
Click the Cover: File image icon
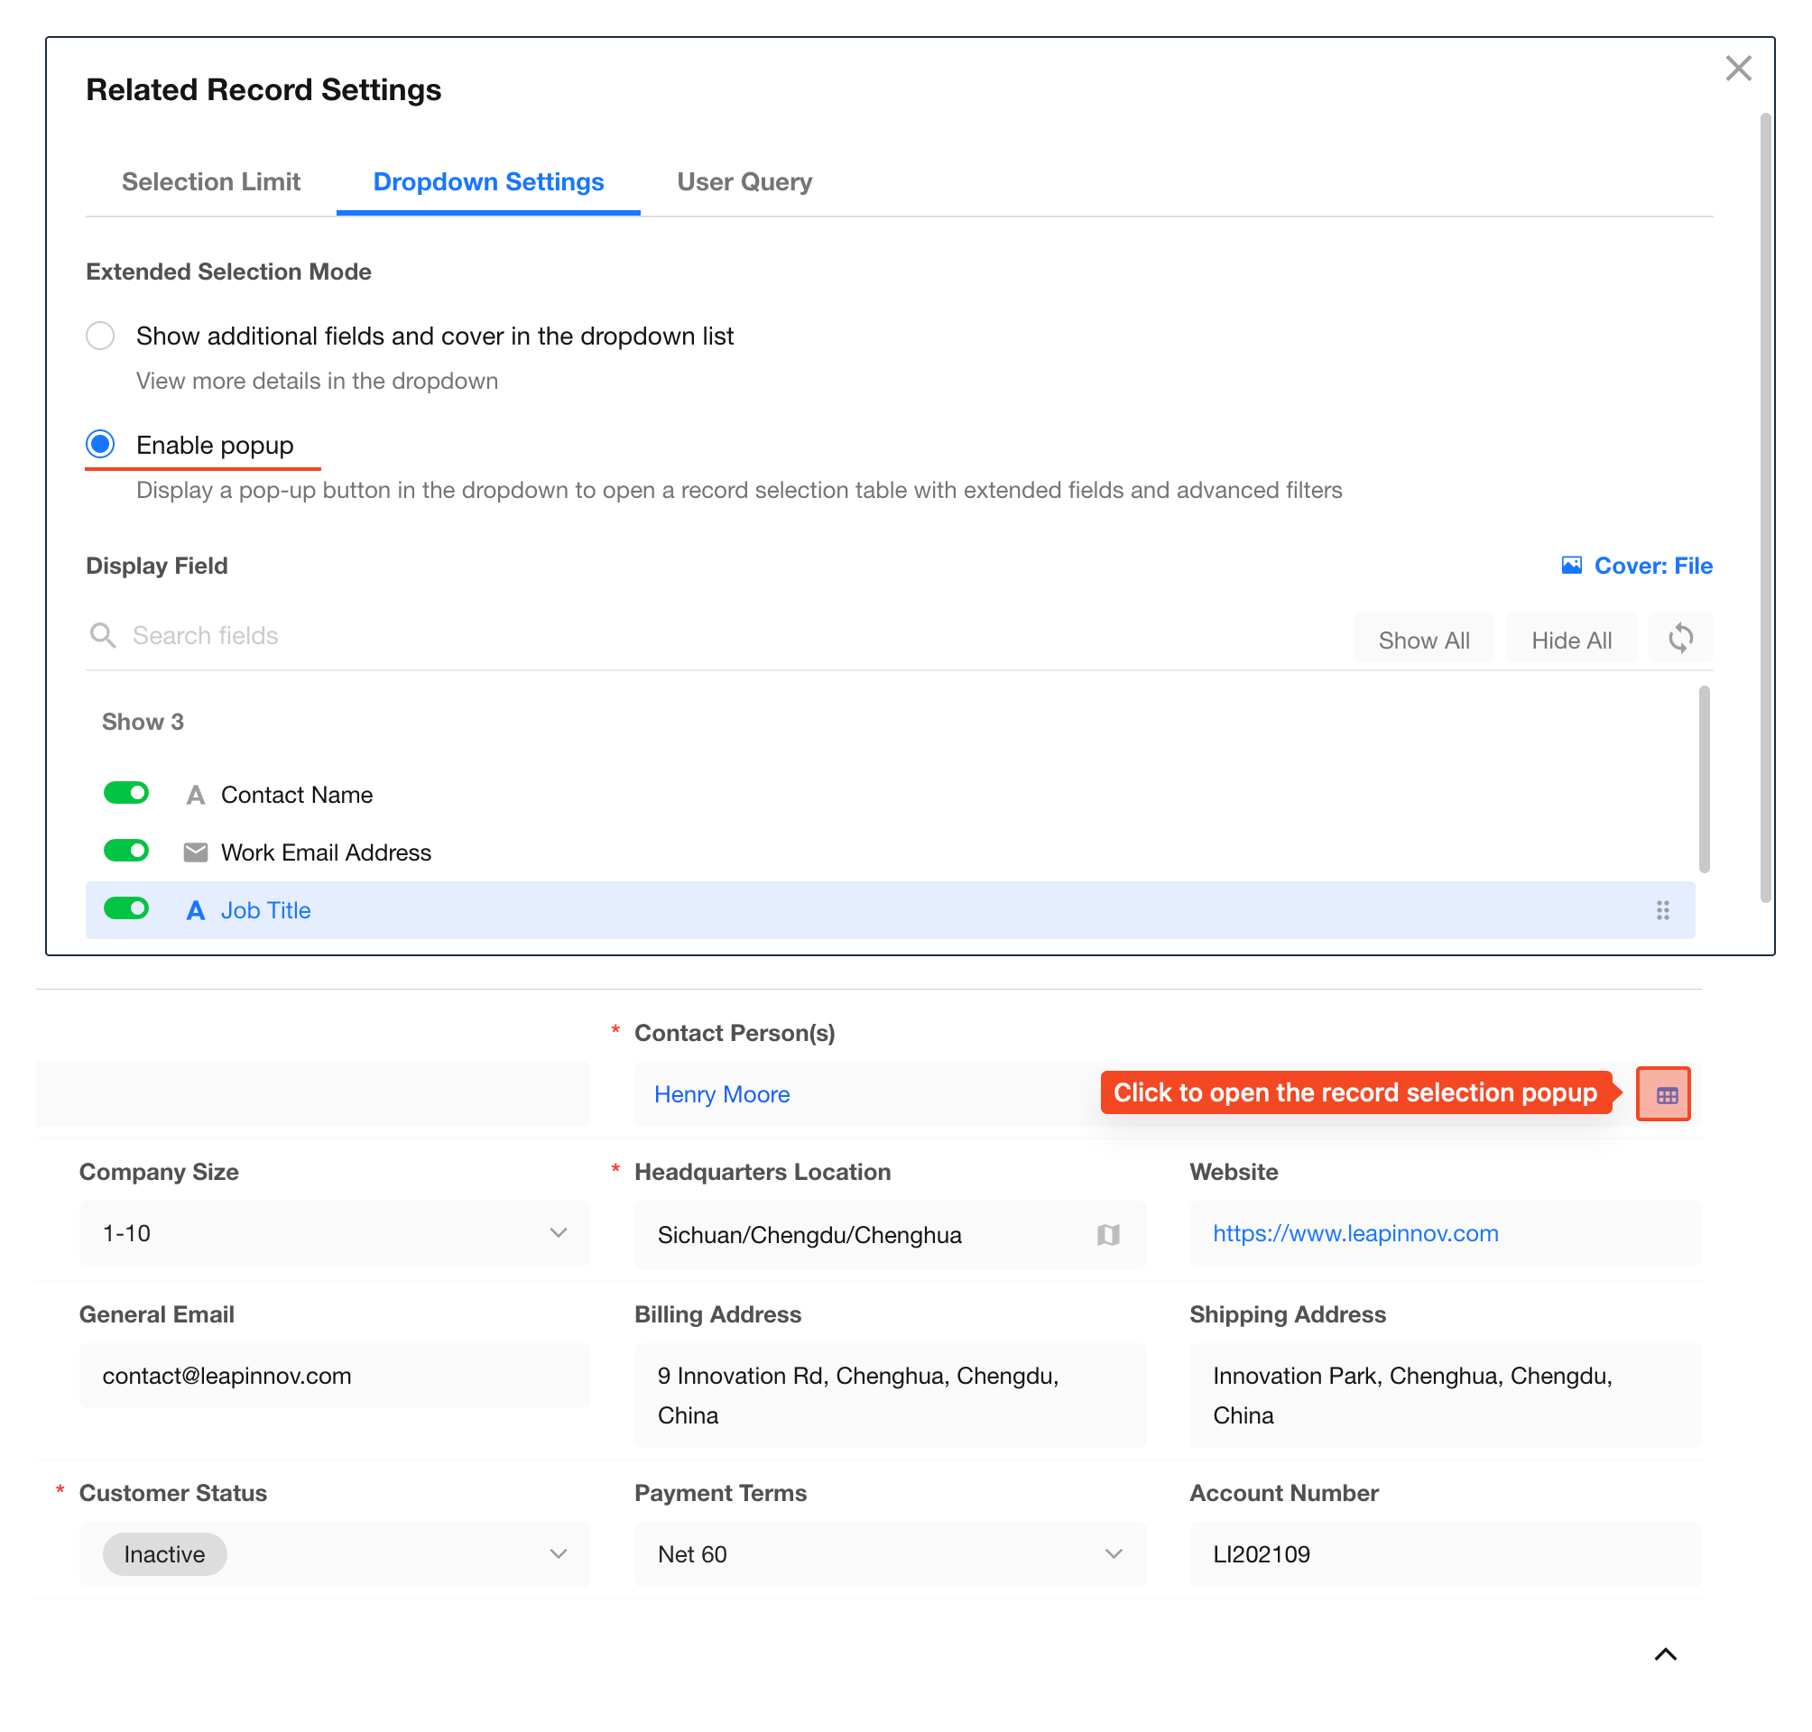click(x=1570, y=565)
